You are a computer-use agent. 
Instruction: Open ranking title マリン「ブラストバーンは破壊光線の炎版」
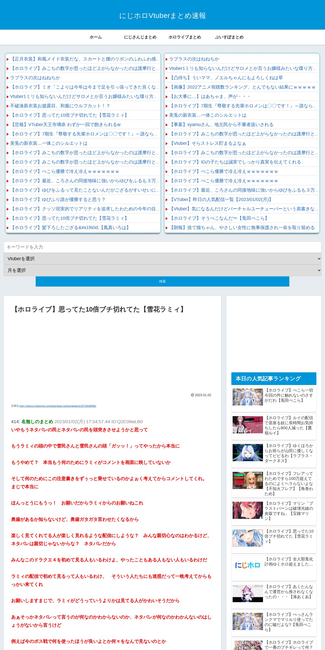pyautogui.click(x=289, y=511)
